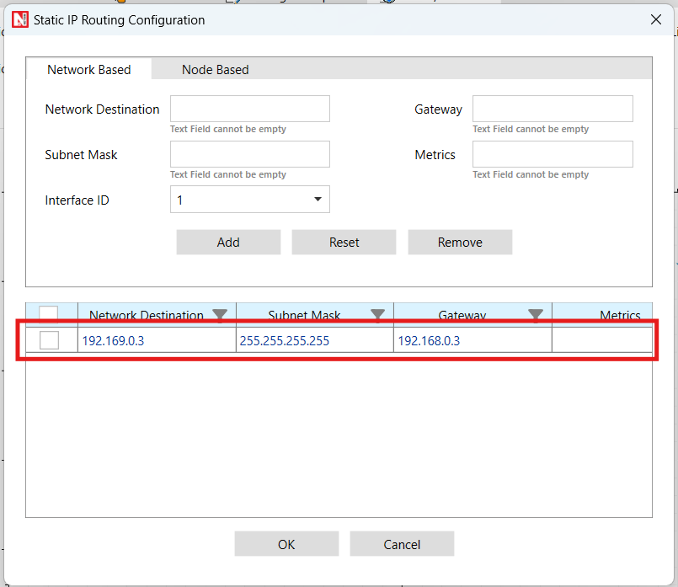Click the NetSim logo icon in title bar
The height and width of the screenshot is (587, 678).
tap(20, 19)
